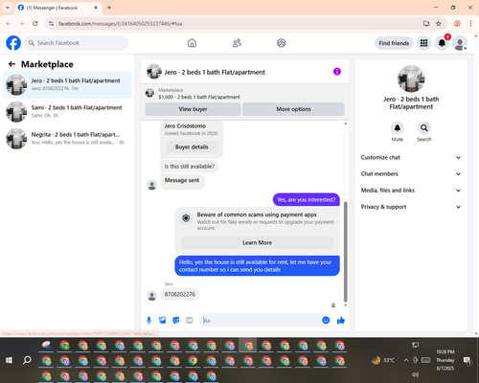Expand Privacy & support section
Image resolution: width=479 pixels, height=383 pixels.
[411, 207]
